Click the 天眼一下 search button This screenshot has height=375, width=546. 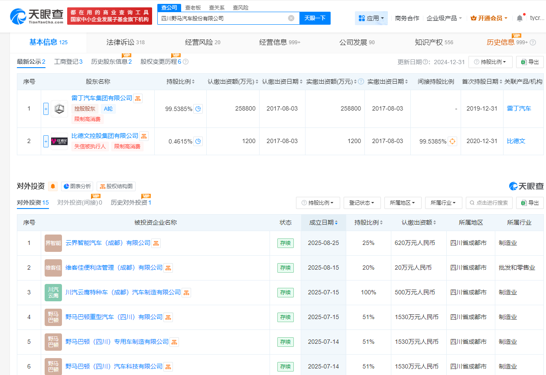click(x=316, y=18)
